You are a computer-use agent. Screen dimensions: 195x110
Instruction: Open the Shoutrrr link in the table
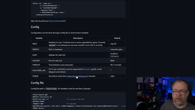point(87,69)
